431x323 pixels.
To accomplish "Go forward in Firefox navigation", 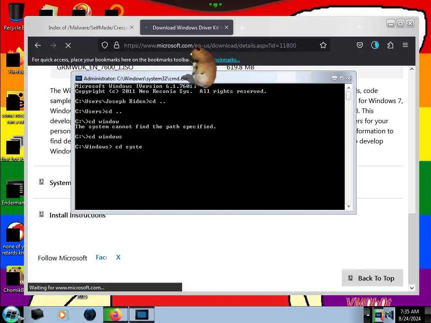I will point(53,45).
